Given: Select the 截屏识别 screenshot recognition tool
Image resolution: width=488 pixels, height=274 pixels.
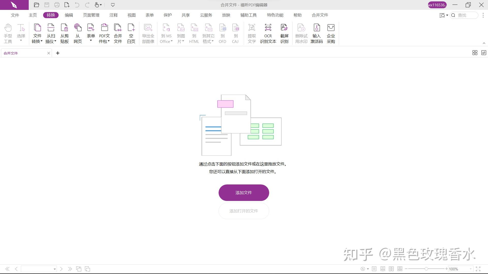Looking at the screenshot, I should tap(284, 33).
